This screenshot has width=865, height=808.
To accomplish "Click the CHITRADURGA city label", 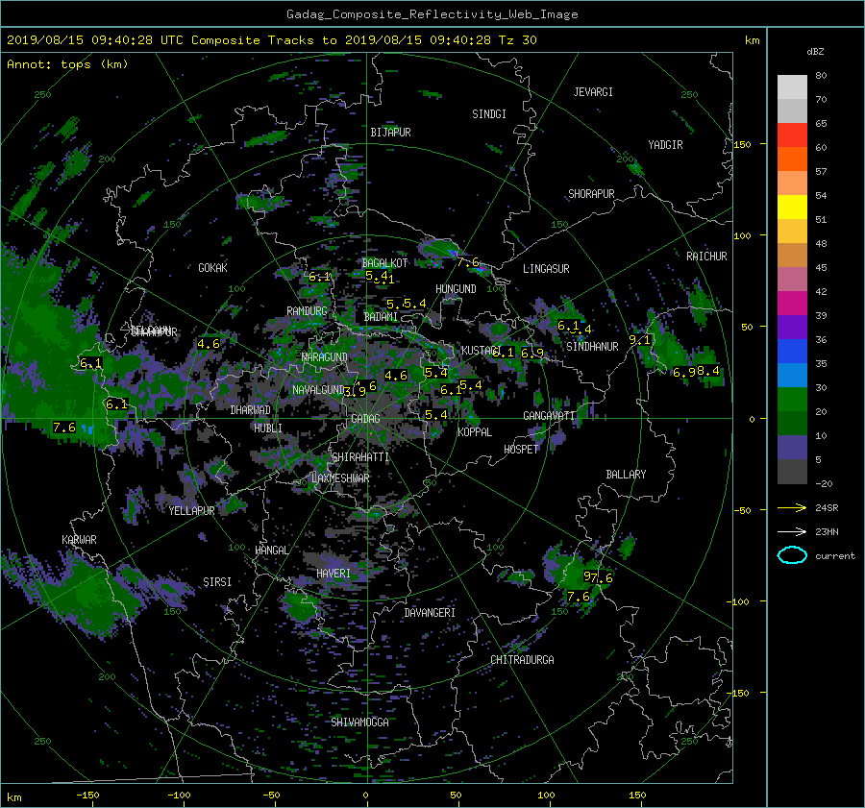I will tap(522, 660).
